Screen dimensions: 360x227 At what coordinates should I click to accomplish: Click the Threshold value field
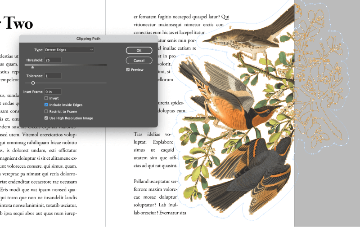pyautogui.click(x=53, y=60)
